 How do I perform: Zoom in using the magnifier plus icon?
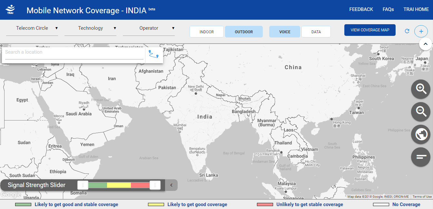421,89
